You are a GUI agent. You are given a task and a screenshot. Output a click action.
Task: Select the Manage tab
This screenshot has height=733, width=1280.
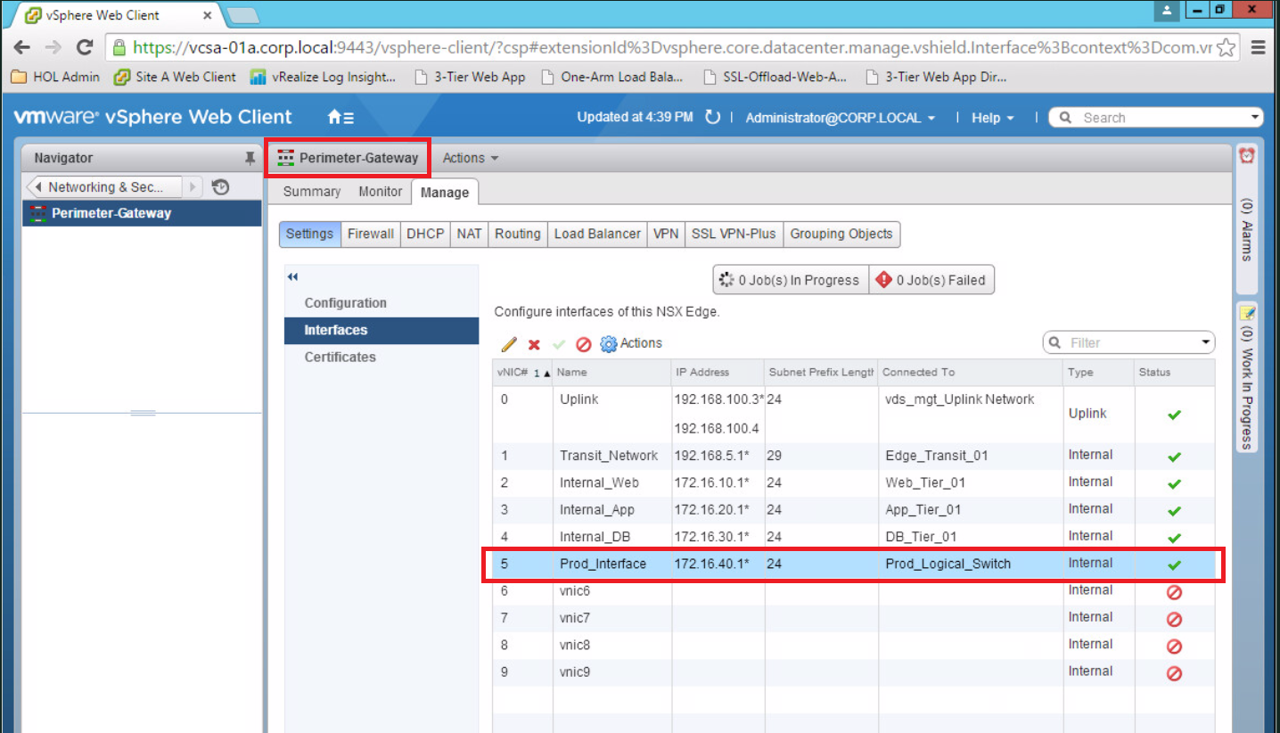[x=445, y=193]
